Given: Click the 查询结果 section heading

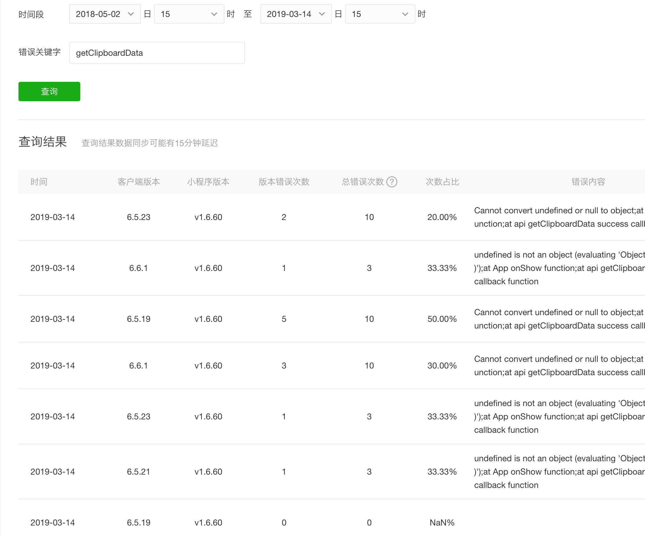Looking at the screenshot, I should pos(43,142).
